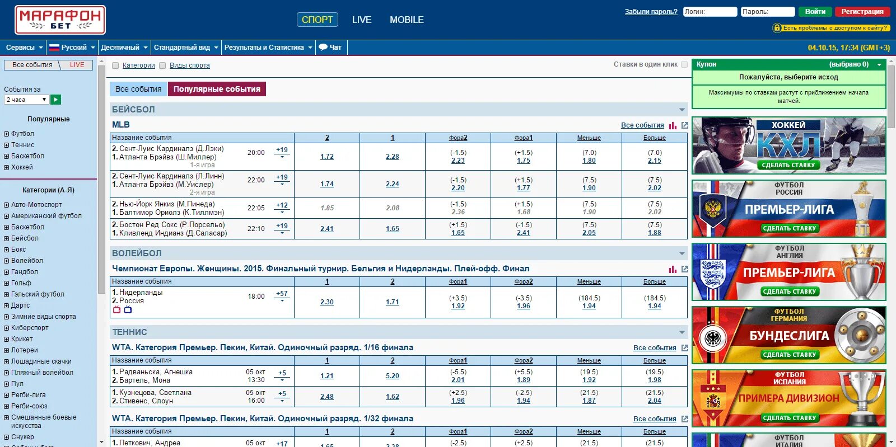The width and height of the screenshot is (896, 447).
Task: Click odds 2.30 for Нидерланды win
Action: 327,302
